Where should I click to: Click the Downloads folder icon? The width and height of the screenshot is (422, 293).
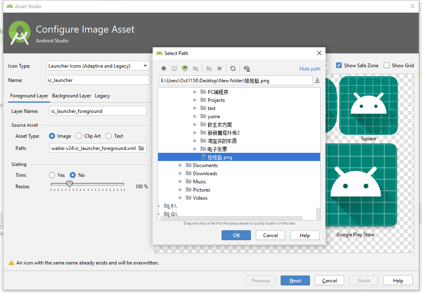(189, 173)
